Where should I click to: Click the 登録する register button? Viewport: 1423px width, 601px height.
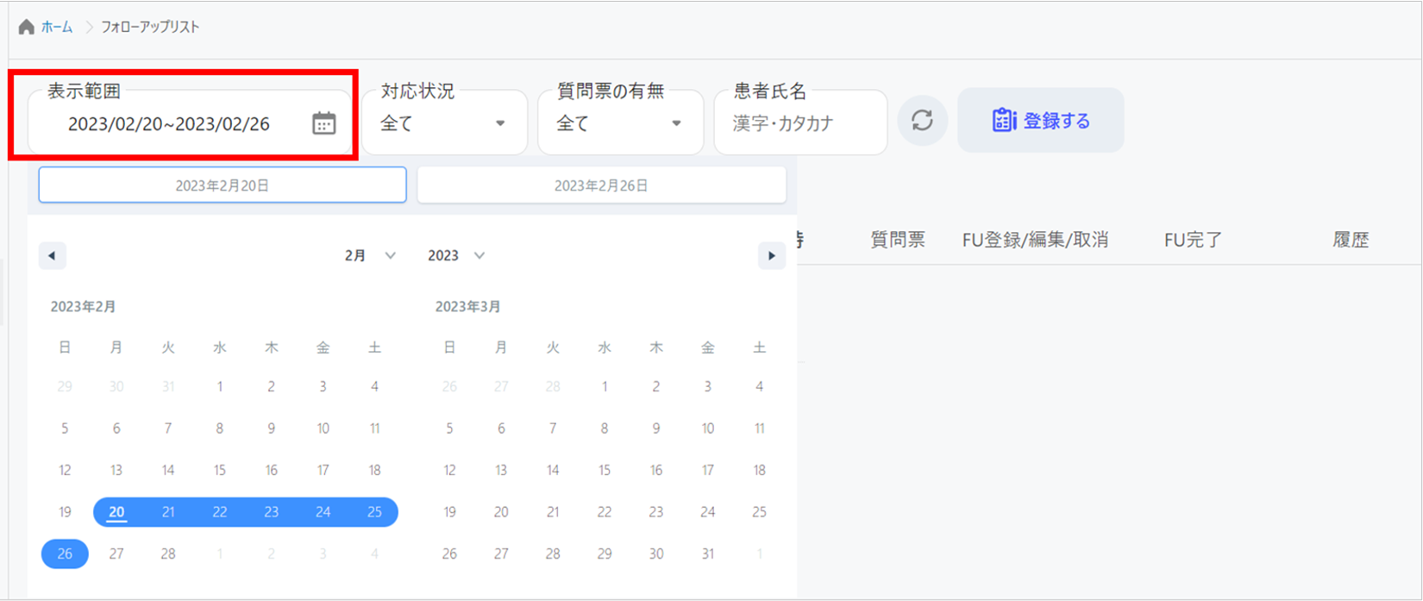(1040, 121)
